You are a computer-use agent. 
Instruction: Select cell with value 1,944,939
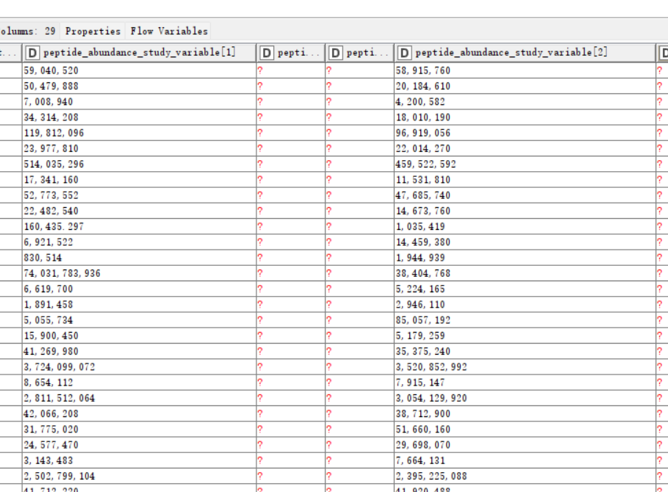click(525, 258)
